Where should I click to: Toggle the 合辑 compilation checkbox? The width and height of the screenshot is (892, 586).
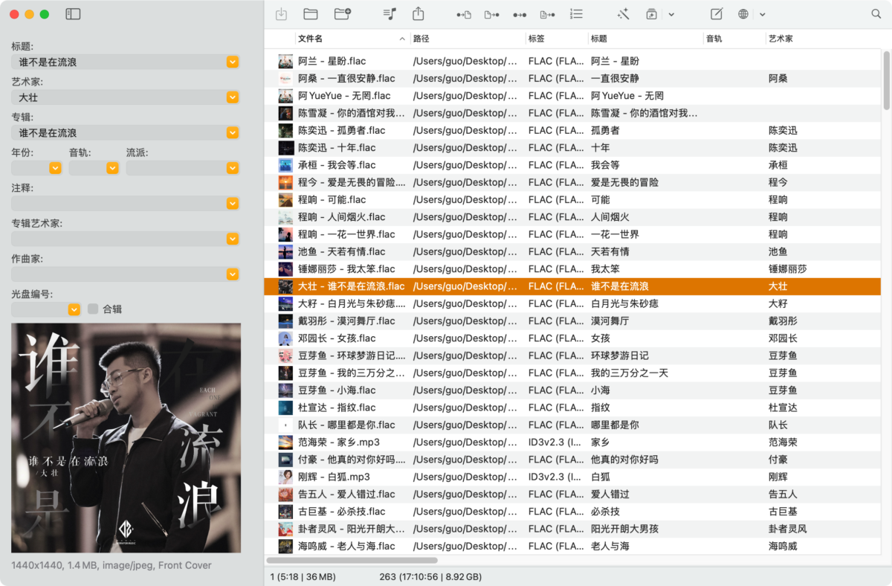point(93,309)
